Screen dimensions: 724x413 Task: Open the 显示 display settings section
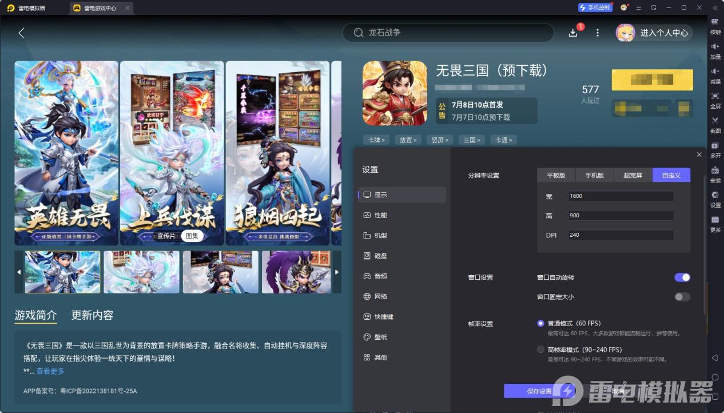tap(402, 194)
